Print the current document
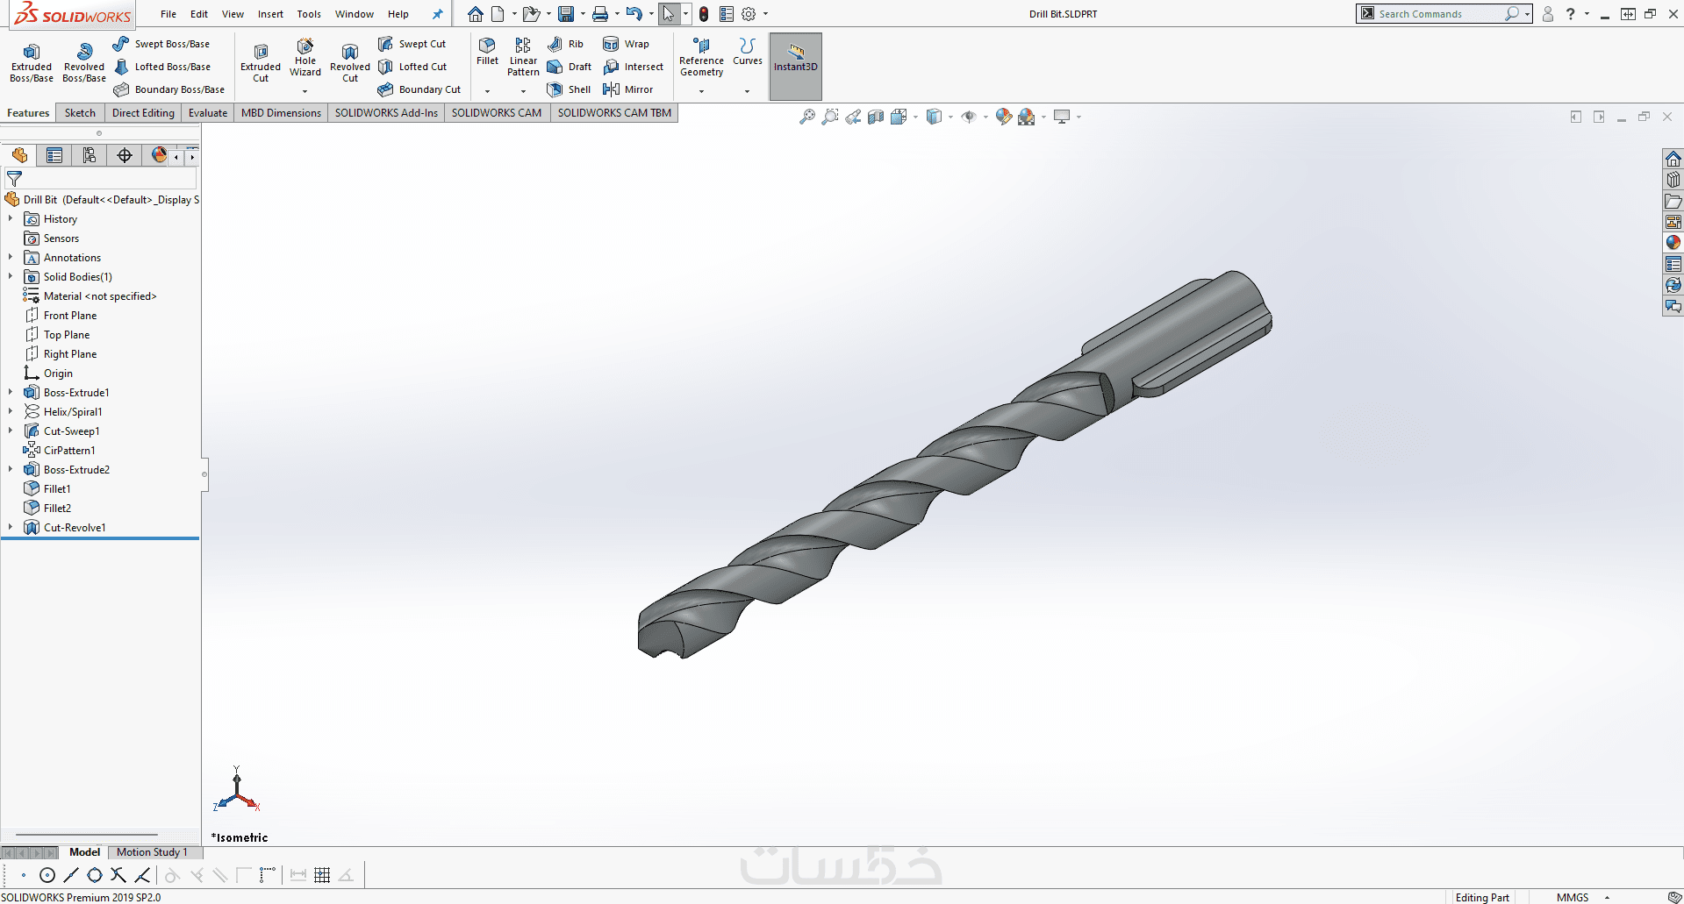Image resolution: width=1684 pixels, height=904 pixels. [x=600, y=14]
